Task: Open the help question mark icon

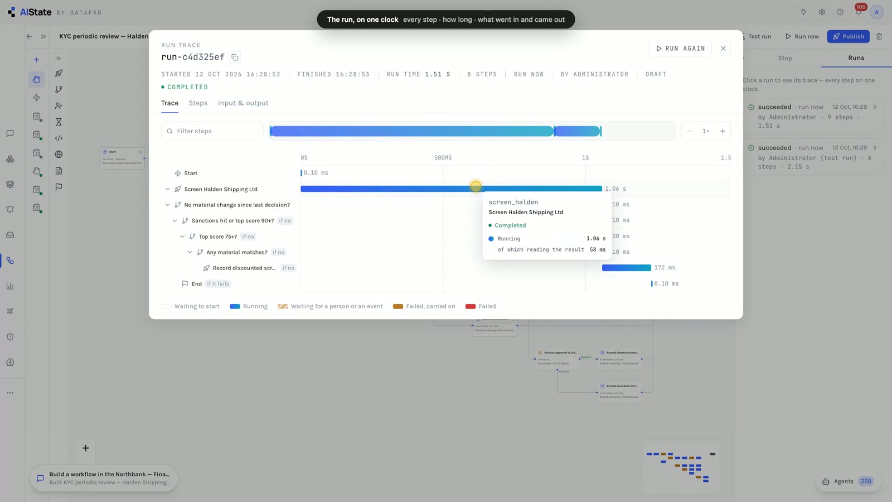Action: click(x=840, y=12)
